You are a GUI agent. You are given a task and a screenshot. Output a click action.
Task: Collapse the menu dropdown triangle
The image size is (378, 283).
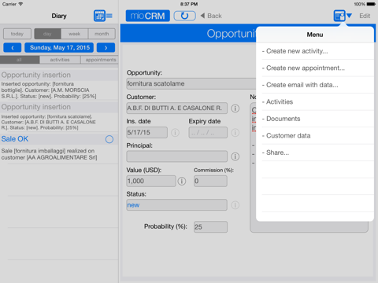[349, 16]
